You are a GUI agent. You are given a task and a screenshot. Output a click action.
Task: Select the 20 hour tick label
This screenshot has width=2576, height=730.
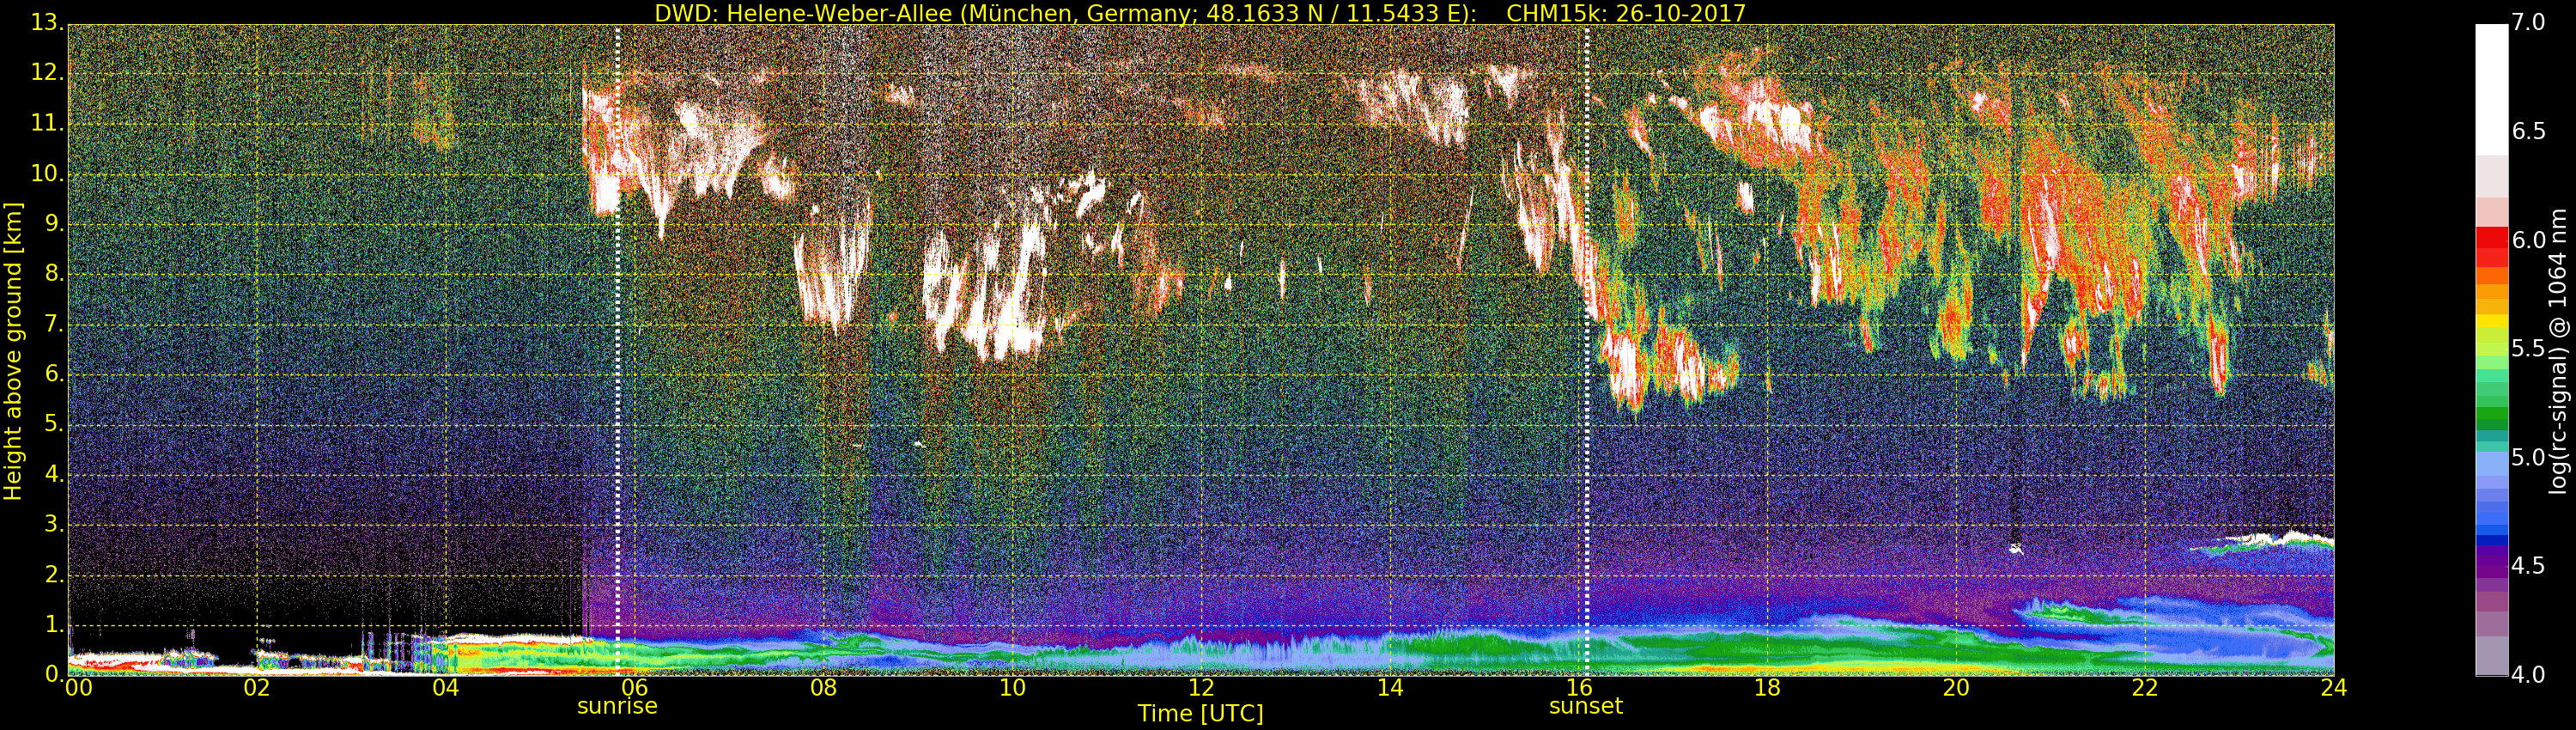1956,688
